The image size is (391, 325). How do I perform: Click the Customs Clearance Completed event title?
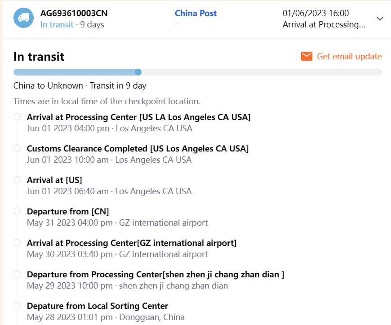coord(138,148)
